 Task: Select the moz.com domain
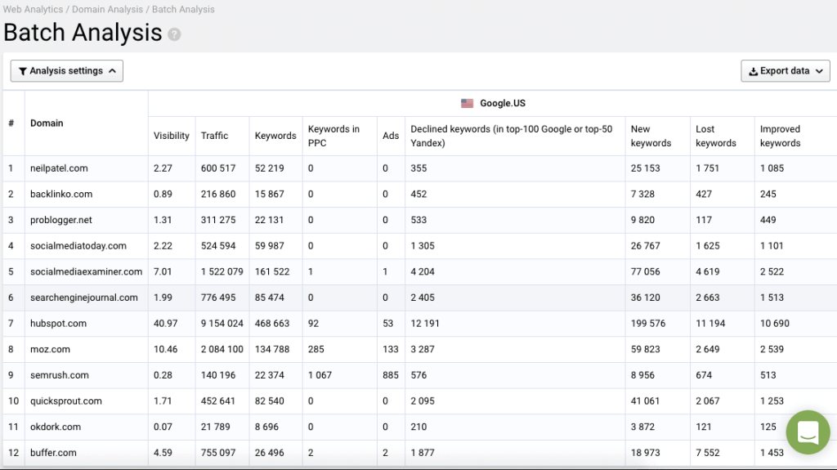tap(50, 349)
